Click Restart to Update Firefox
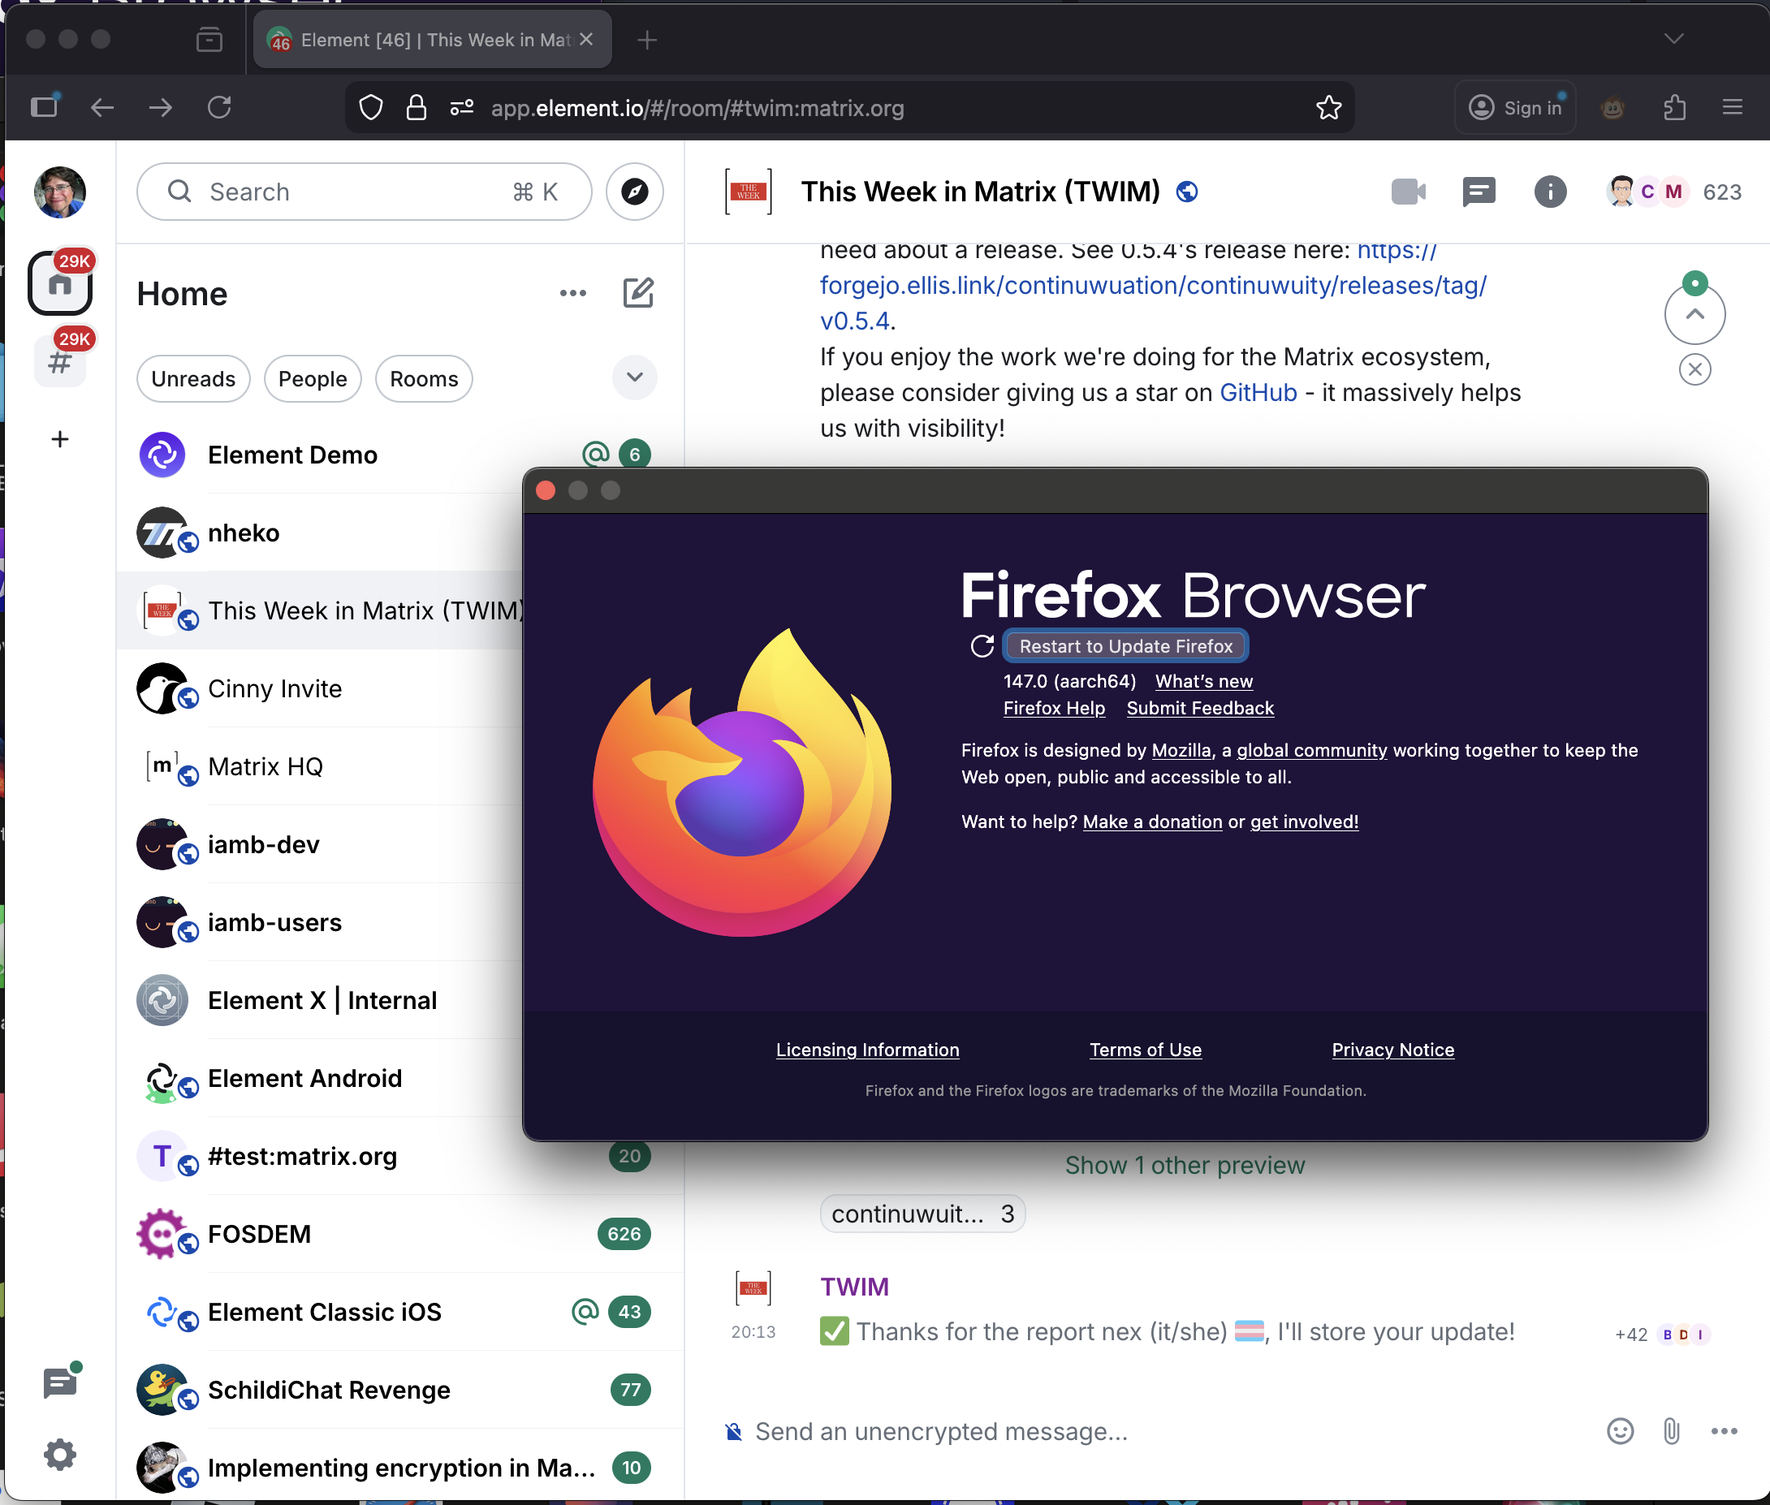Screen dimensions: 1770x1505 click(1125, 646)
